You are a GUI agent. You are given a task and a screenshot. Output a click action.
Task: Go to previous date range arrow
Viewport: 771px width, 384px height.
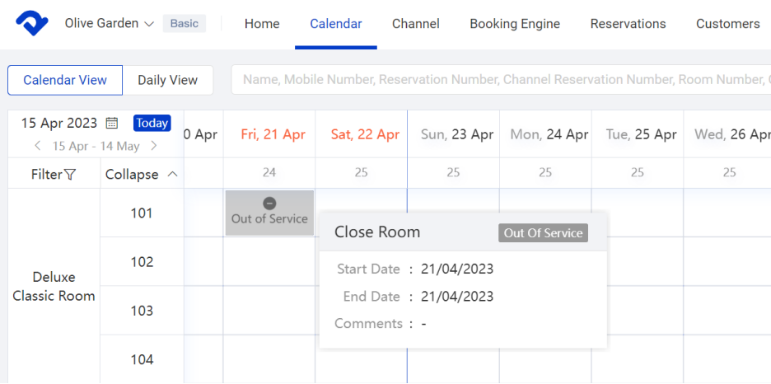pos(37,146)
